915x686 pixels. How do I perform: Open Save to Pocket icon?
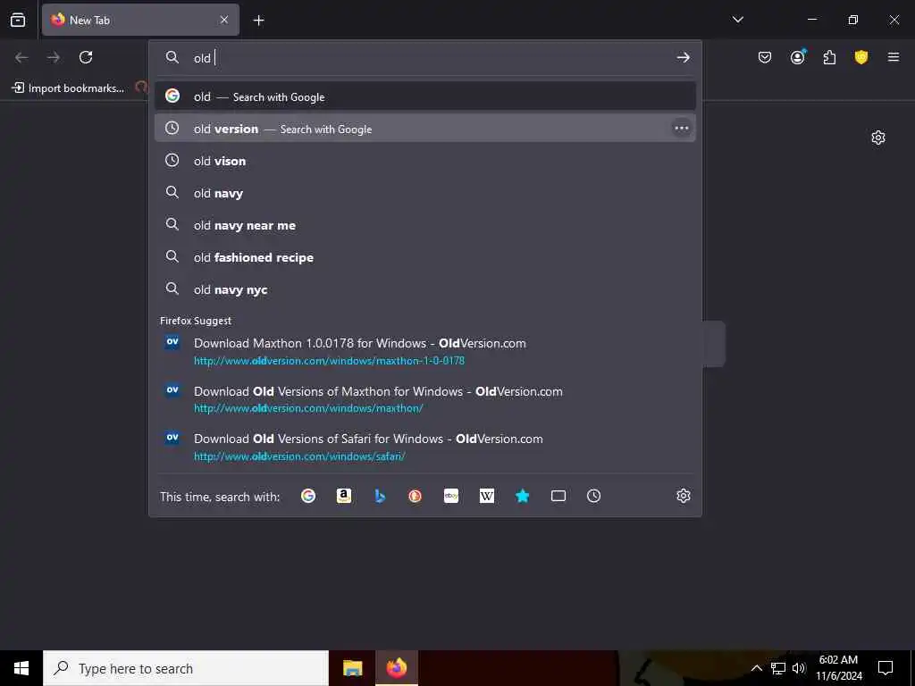(765, 57)
